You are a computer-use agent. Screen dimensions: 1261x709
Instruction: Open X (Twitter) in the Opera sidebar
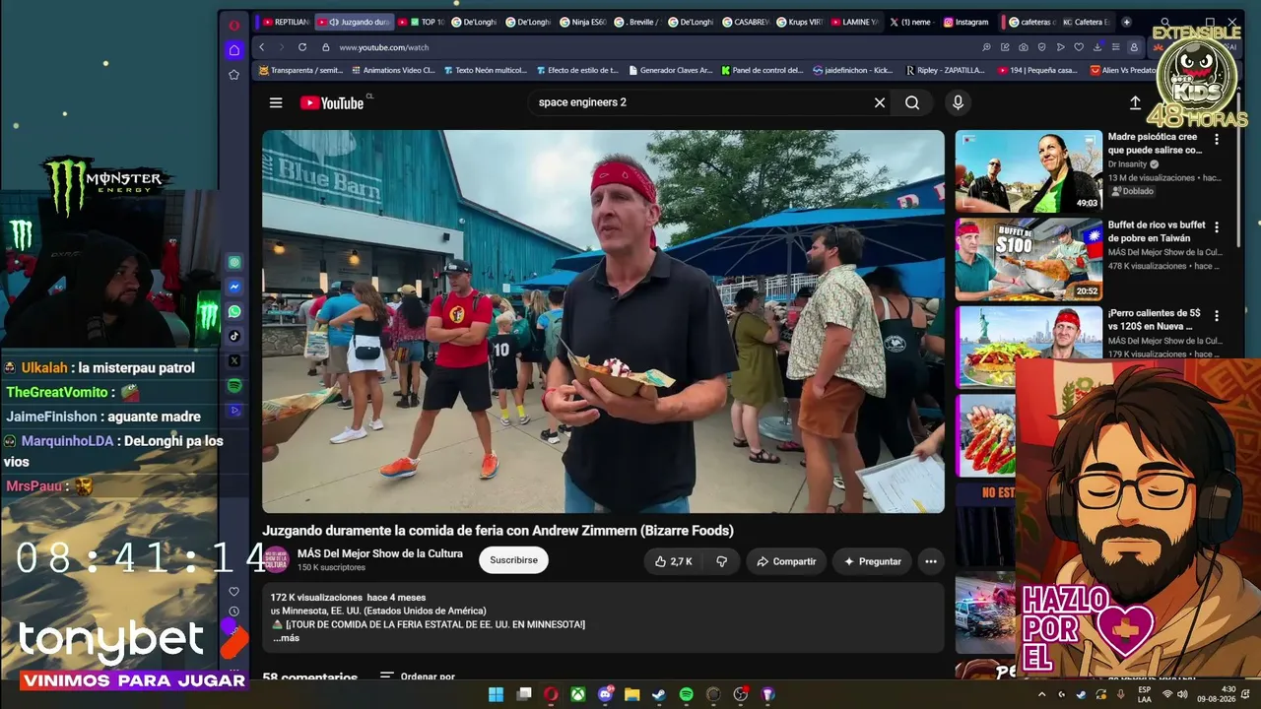click(x=234, y=360)
